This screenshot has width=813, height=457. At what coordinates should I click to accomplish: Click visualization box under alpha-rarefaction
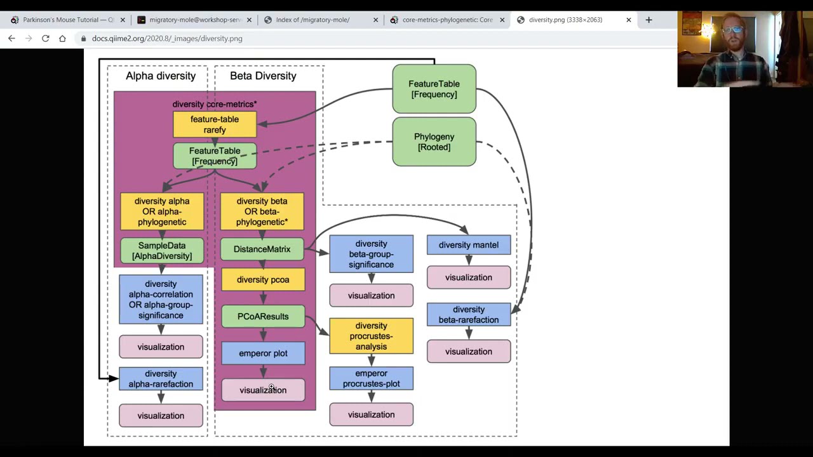pos(161,416)
